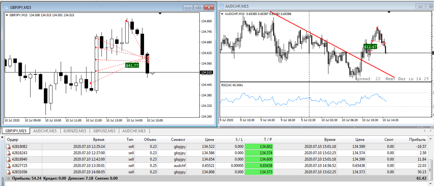Sort by the Объем column header
Image resolution: width=434 pixels, height=186 pixels.
pos(147,139)
